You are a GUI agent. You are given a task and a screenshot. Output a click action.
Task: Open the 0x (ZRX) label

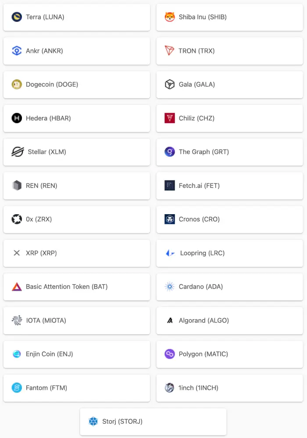tap(39, 219)
